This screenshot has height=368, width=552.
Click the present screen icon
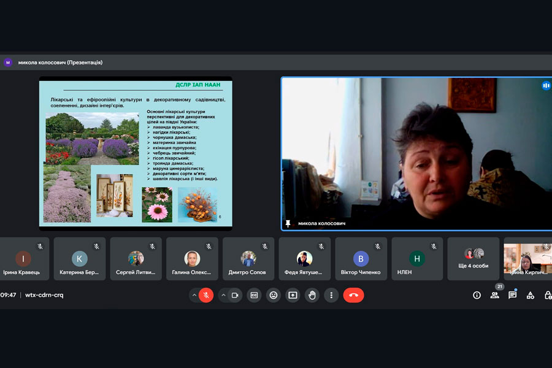pyautogui.click(x=293, y=295)
